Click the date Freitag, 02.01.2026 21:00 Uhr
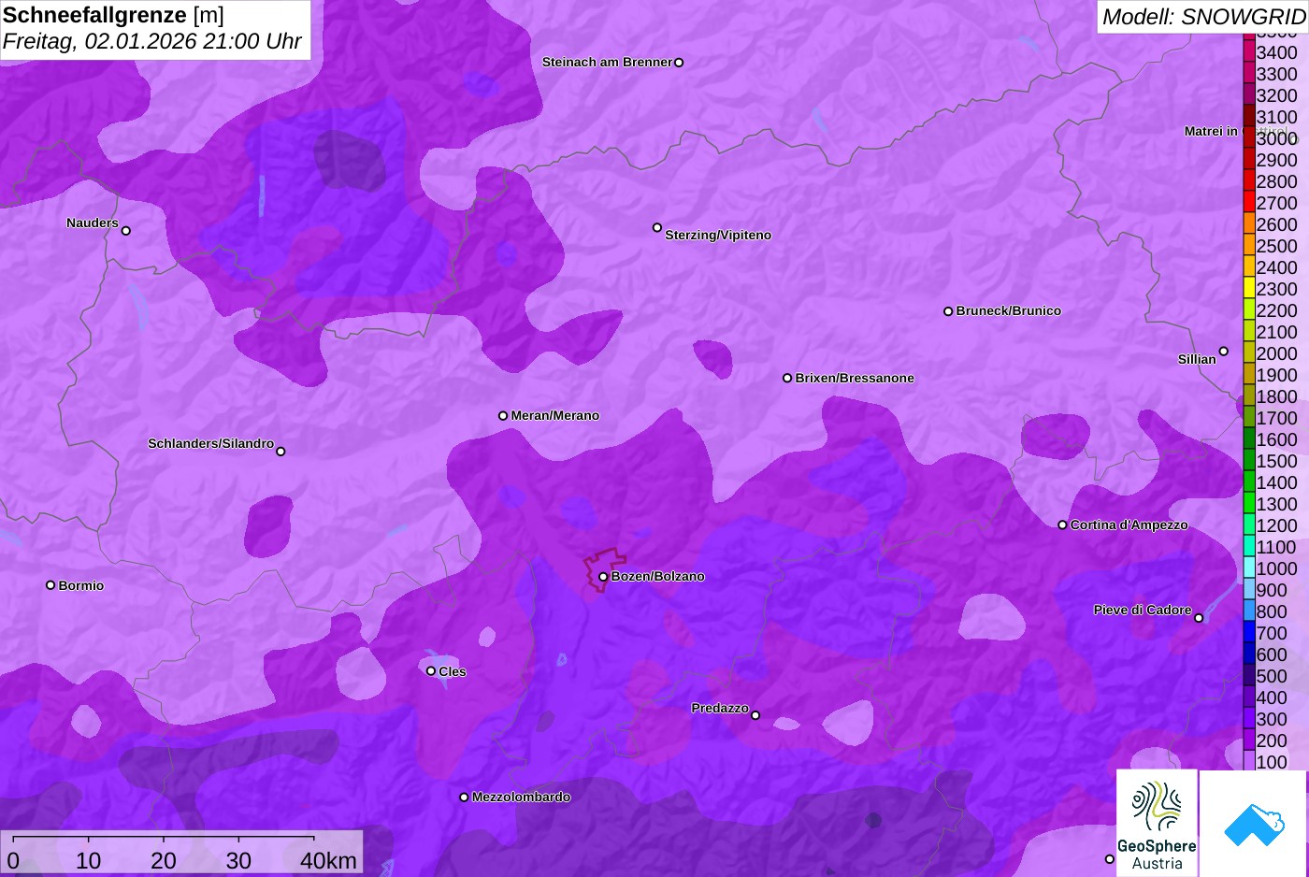The width and height of the screenshot is (1309, 877). click(151, 42)
